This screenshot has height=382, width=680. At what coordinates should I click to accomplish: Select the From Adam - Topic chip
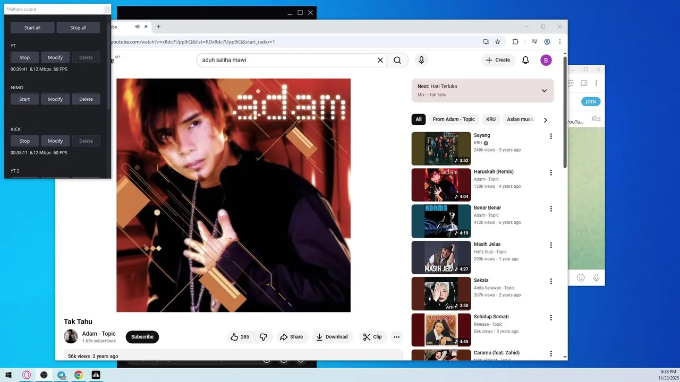[454, 119]
